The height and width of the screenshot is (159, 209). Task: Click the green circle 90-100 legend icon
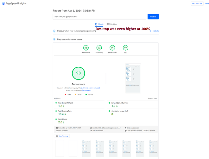[86, 94]
